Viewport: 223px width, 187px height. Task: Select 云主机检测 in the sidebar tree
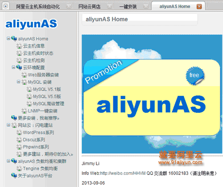(x=34, y=60)
